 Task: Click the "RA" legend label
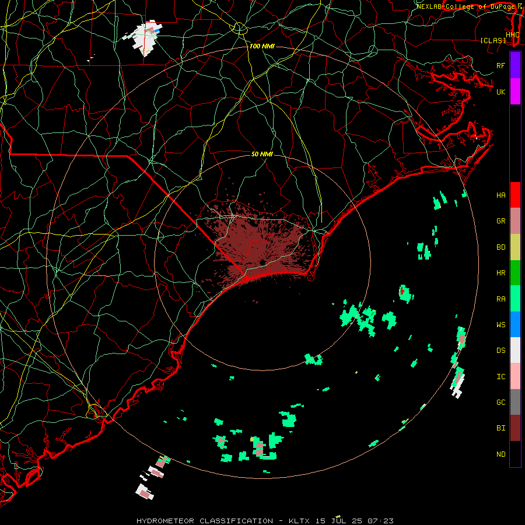(x=501, y=299)
